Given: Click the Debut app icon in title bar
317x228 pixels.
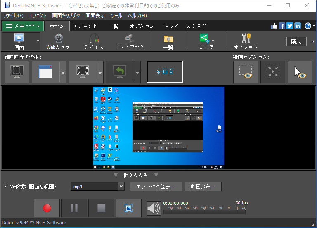Looking at the screenshot, I should click(7, 5).
